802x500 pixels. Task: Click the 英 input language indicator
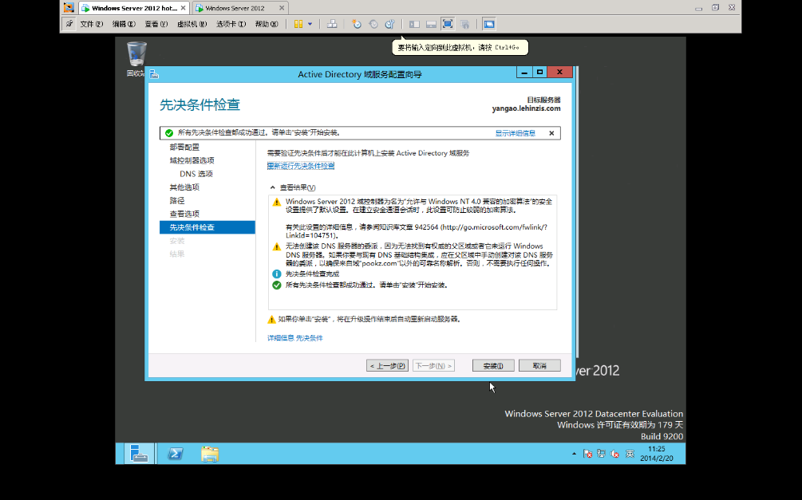[x=630, y=454]
